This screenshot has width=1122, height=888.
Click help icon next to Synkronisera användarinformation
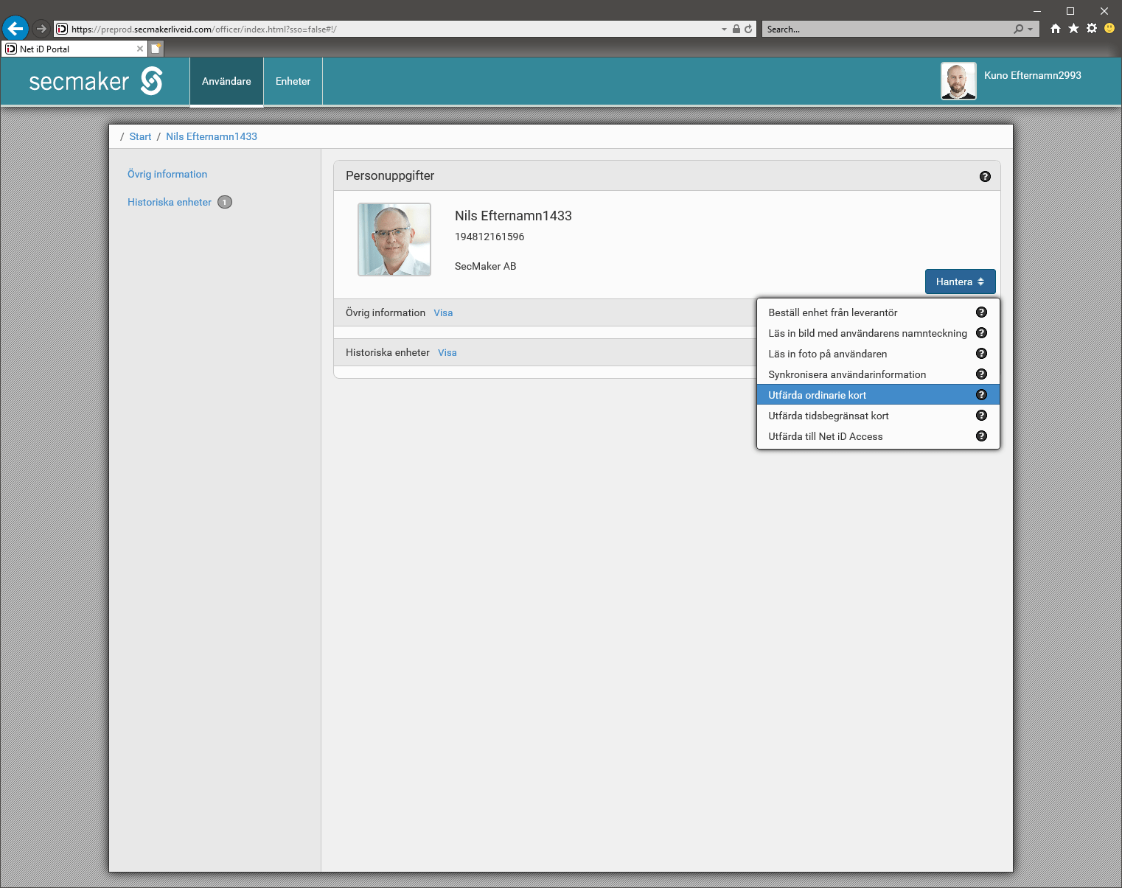[981, 374]
